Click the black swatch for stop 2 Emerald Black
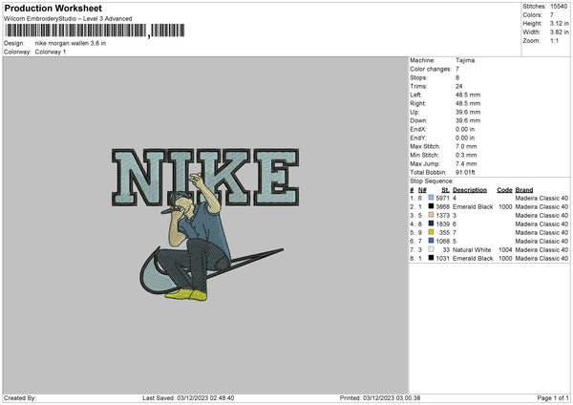 432,206
